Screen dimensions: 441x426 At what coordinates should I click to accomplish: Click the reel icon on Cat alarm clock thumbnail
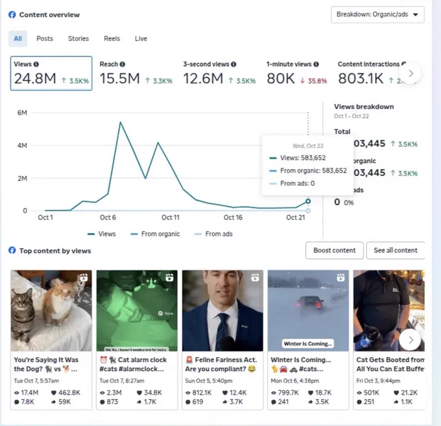tap(169, 278)
